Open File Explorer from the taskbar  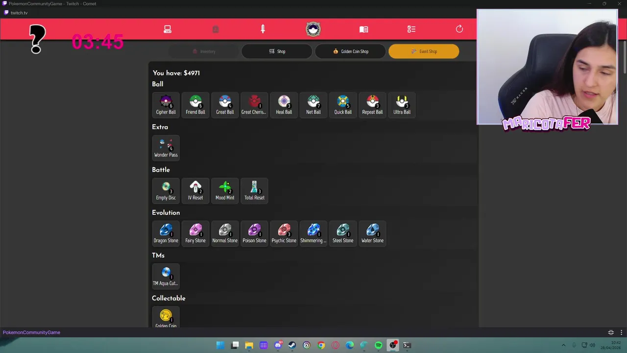(x=249, y=345)
